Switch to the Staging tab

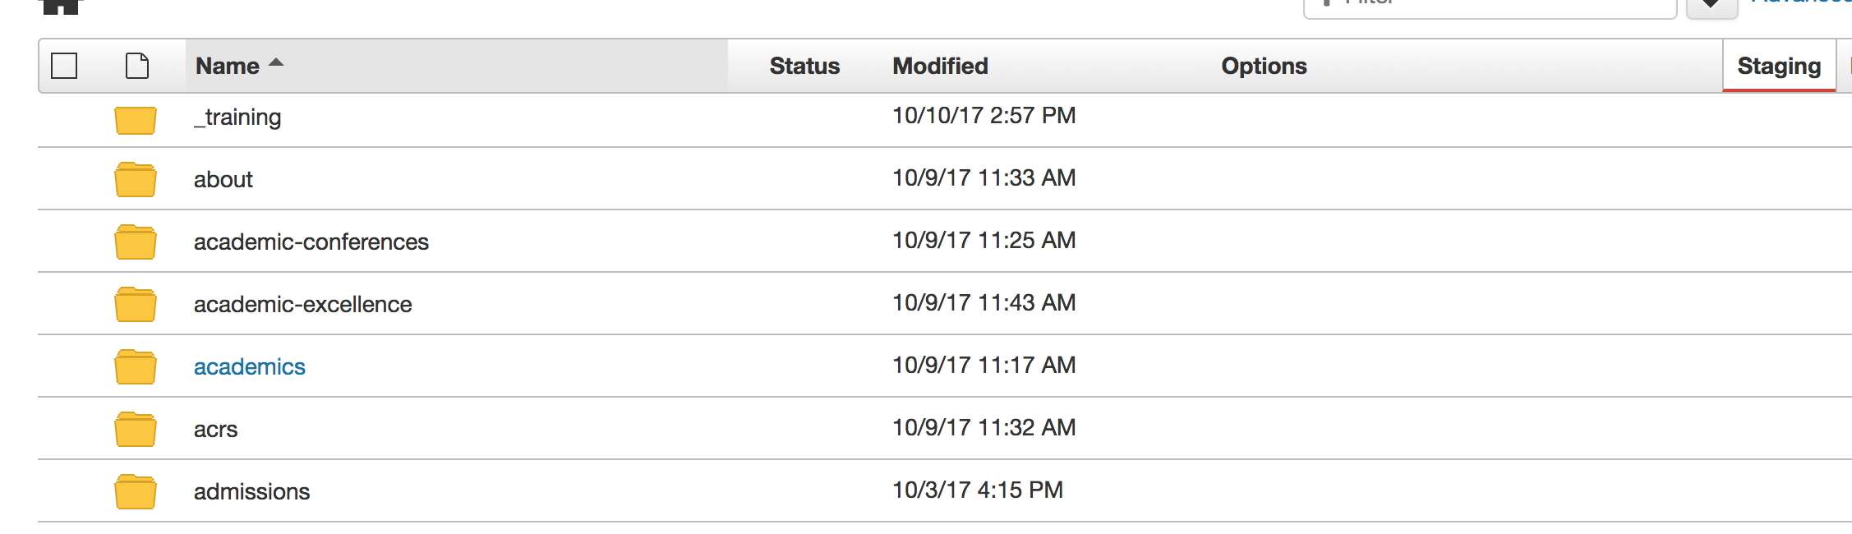1779,66
